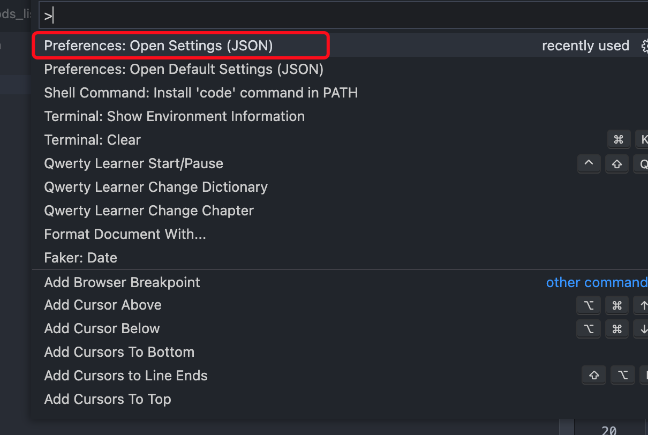The height and width of the screenshot is (435, 648).
Task: Choose Qwerty Learner Change Chapter
Action: click(340, 211)
